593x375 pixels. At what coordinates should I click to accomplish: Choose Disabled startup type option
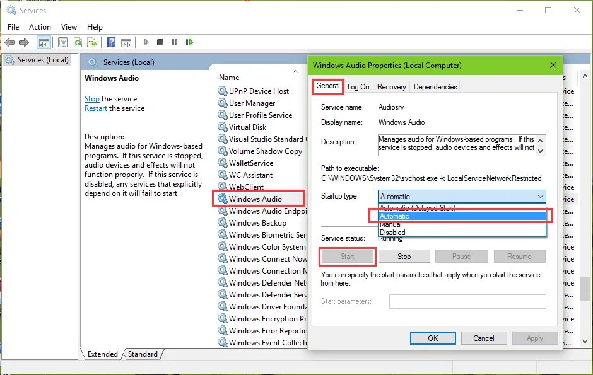[x=462, y=233]
